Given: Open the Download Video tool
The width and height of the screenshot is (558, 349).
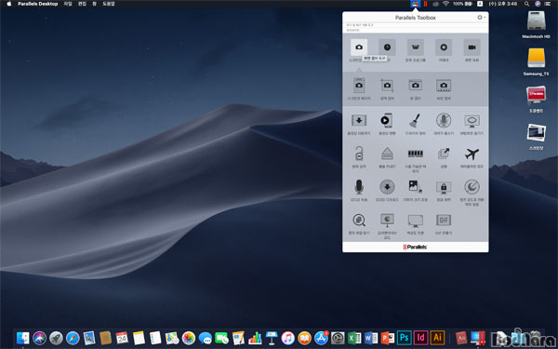Looking at the screenshot, I should 359,121.
